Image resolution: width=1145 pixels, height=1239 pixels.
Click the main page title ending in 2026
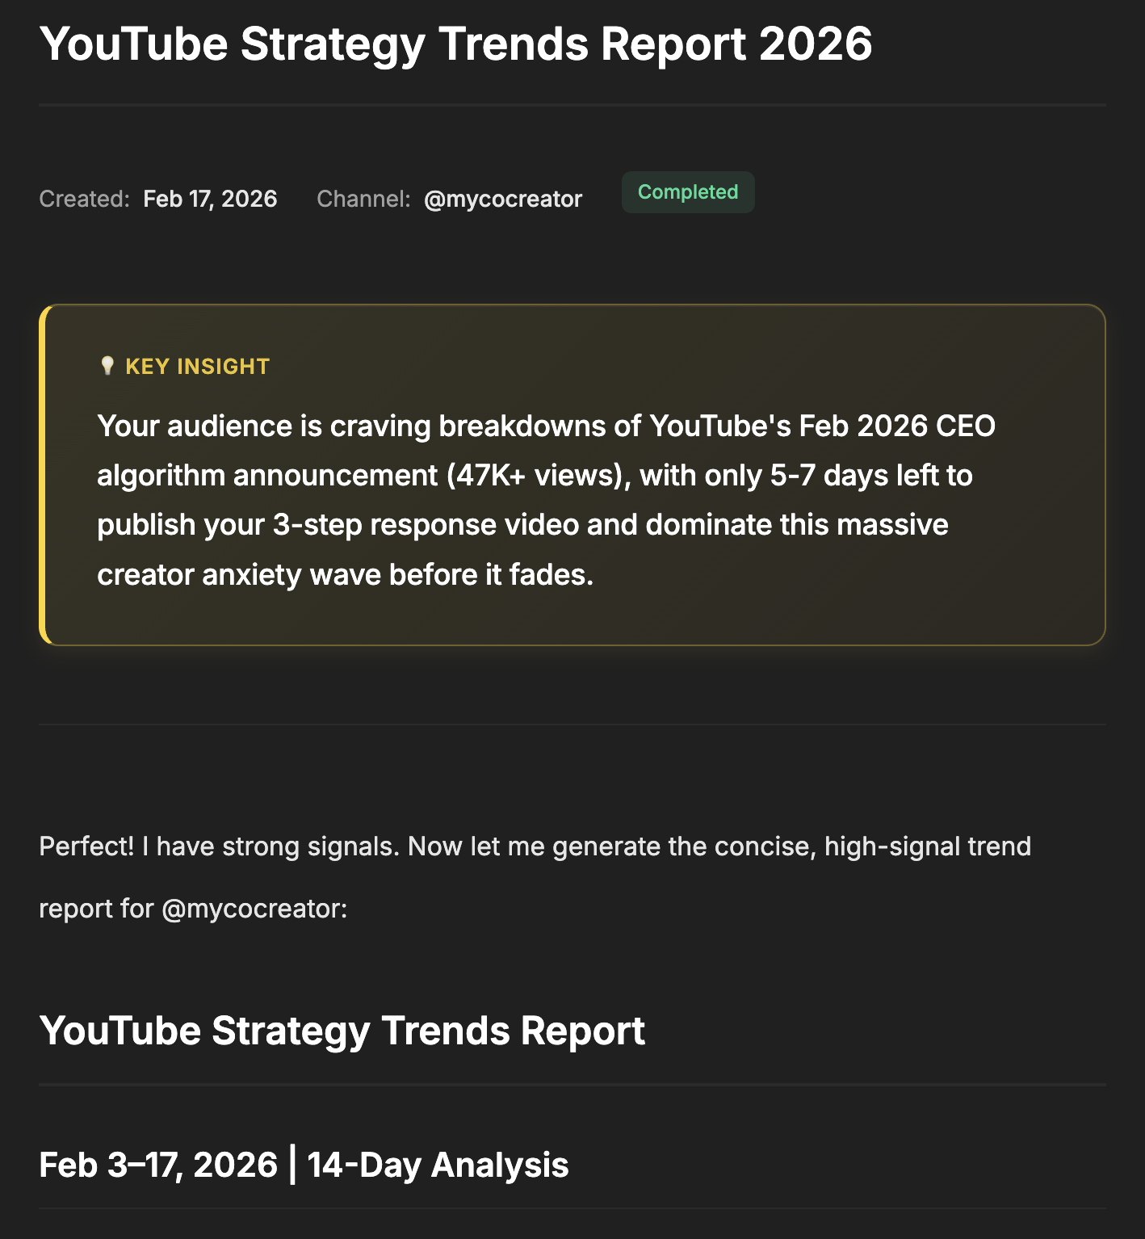[455, 44]
